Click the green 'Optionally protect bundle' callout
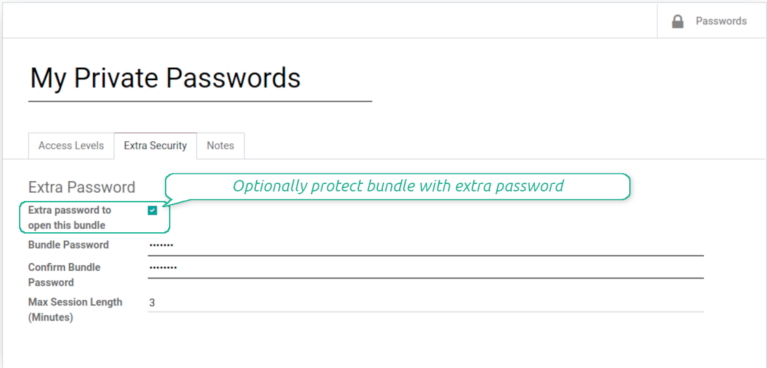767x368 pixels. pos(398,186)
